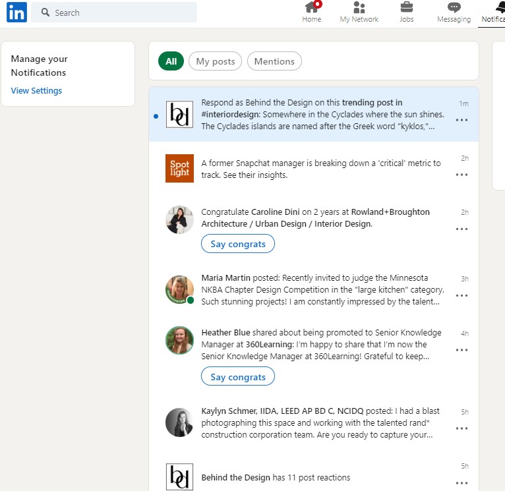
Task: Open View Settings link
Action: point(36,91)
